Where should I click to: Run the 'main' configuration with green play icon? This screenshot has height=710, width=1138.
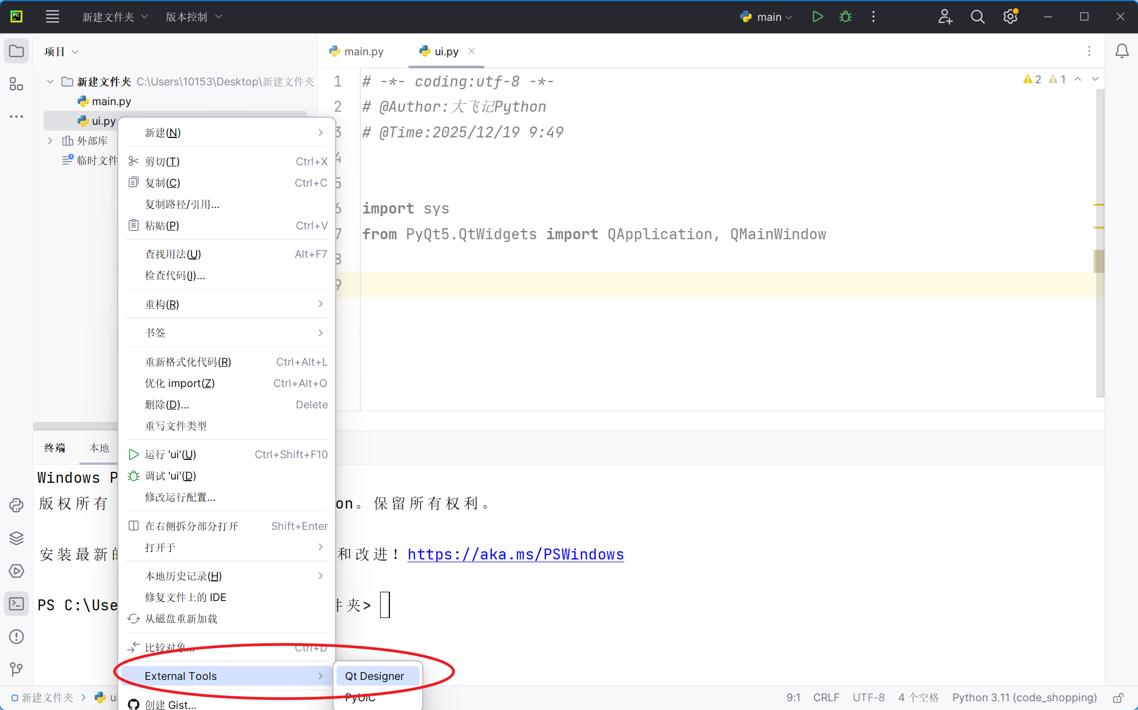click(818, 16)
